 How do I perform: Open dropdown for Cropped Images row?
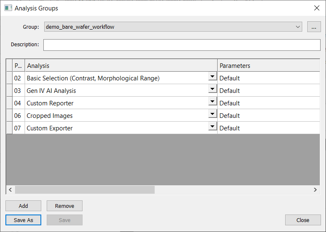pos(212,115)
